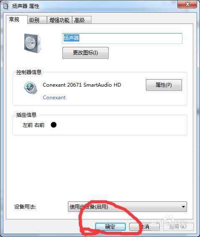Select the 高级 tab

82,20
